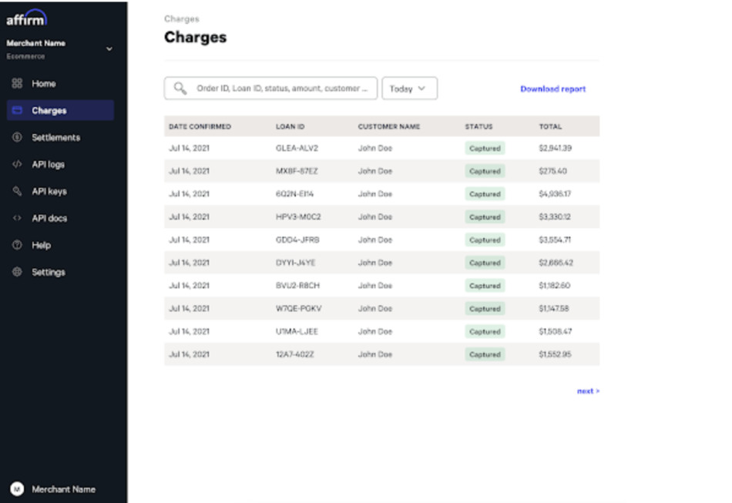The image size is (732, 503).
Task: Select loan ID 12A7-402Z
Action: click(x=295, y=354)
